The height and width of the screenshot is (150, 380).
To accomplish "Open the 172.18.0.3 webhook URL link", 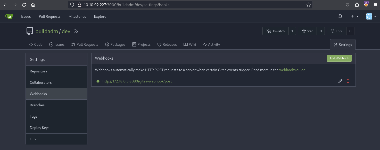I will 137,81.
